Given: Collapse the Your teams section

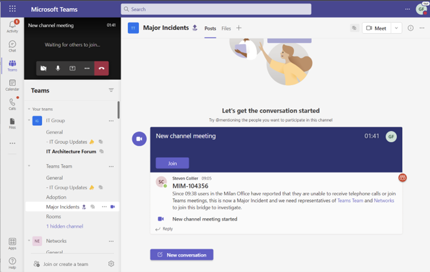Looking at the screenshot, I should tap(29, 109).
